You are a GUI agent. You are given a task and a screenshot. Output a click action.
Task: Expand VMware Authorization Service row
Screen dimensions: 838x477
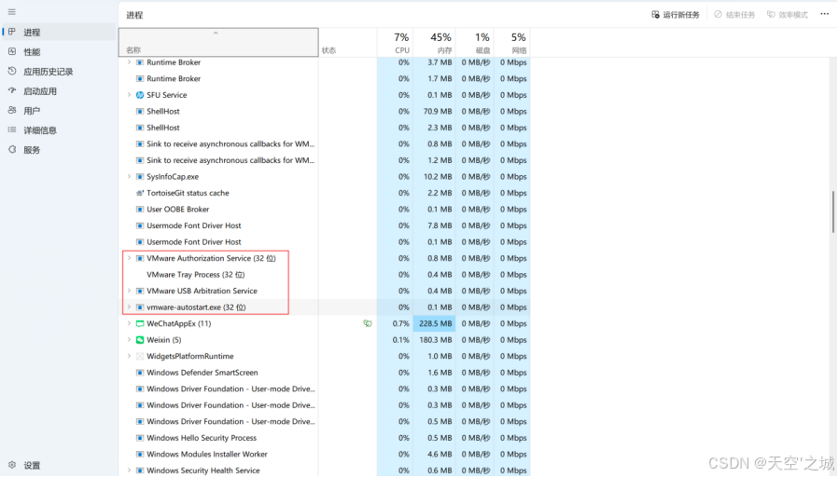(129, 258)
